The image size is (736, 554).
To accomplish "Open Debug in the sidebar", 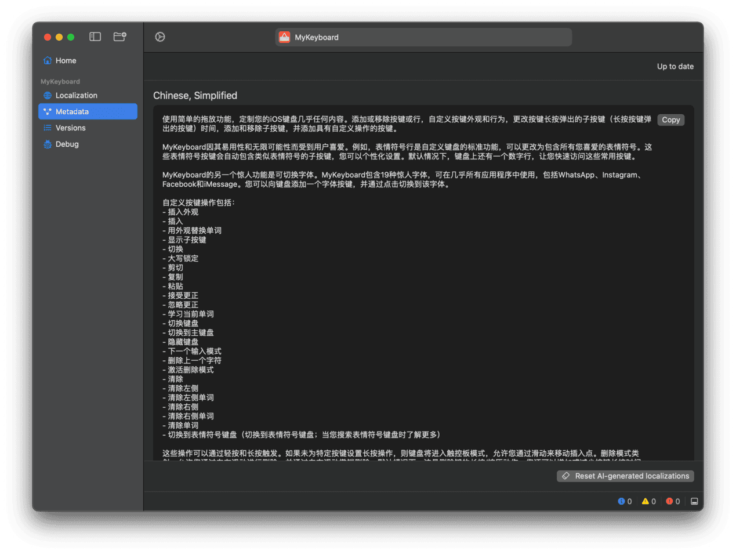I will coord(88,144).
